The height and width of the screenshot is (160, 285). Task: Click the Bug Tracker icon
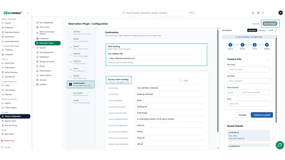[x=3, y=134]
